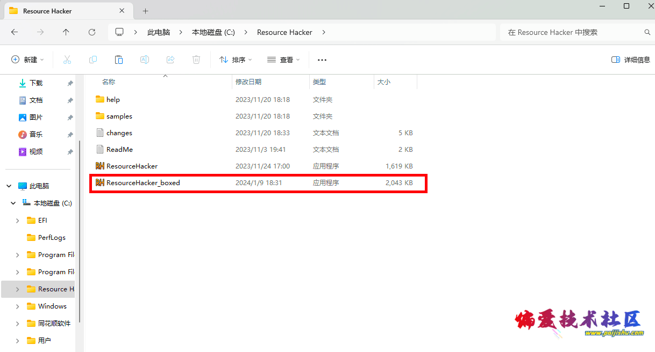This screenshot has width=655, height=352.
Task: Expand the 用户 folder node
Action: click(18, 341)
